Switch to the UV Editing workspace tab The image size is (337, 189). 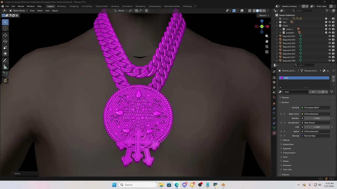(87, 6)
